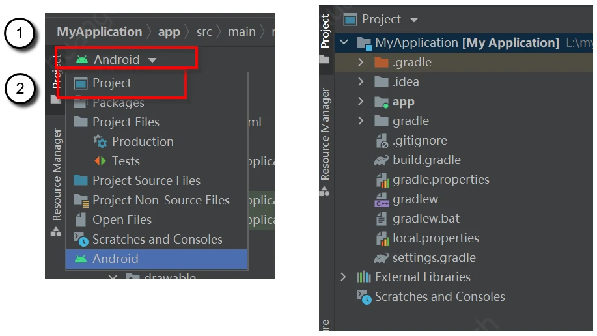Click the gradlew.bat file icon
The image size is (597, 336).
point(381,219)
